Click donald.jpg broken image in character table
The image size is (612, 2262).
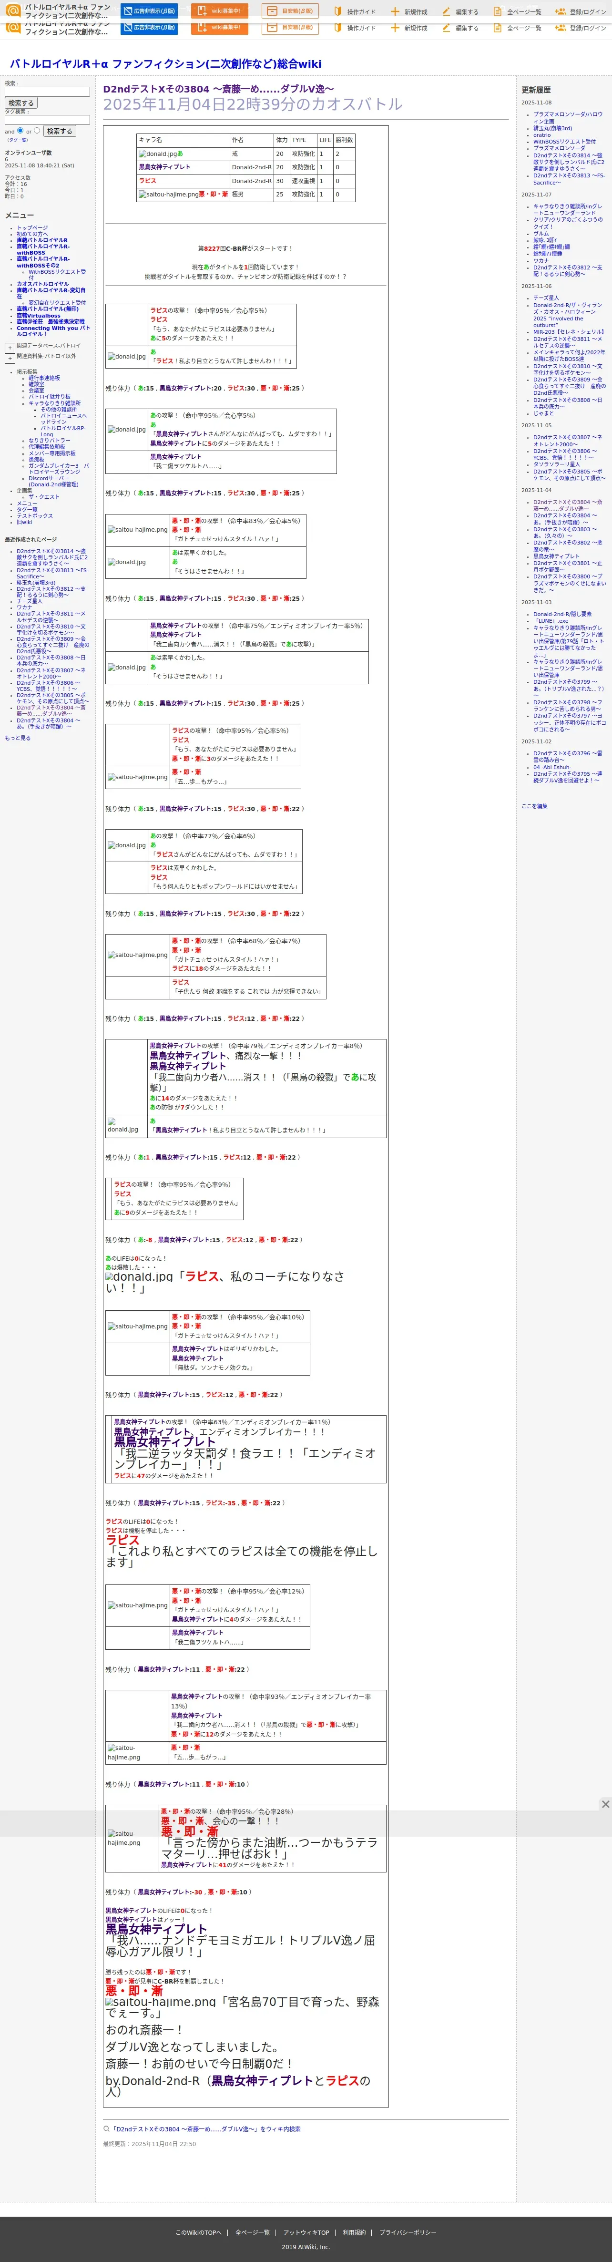point(157,154)
